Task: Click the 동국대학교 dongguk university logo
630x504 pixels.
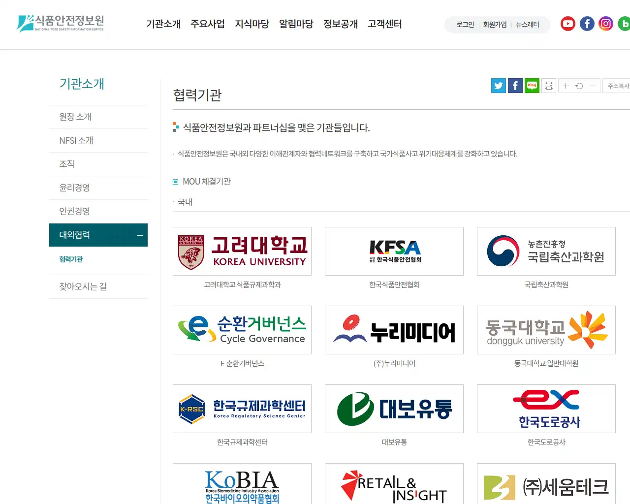Action: [546, 330]
